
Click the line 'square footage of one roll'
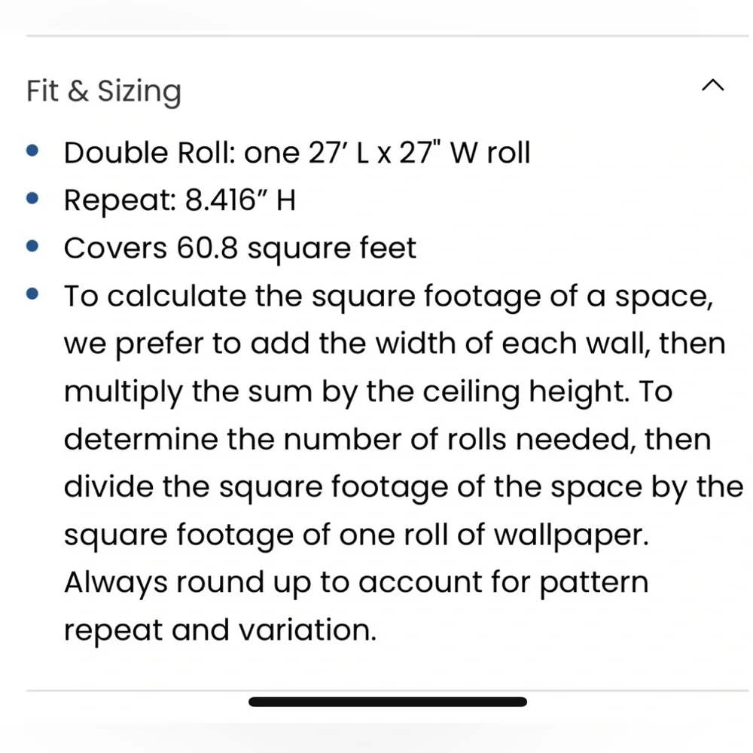coord(356,535)
